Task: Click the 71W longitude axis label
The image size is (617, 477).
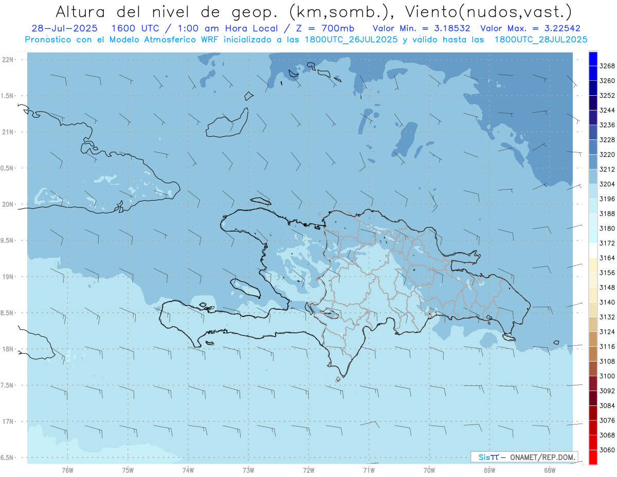Action: click(x=369, y=470)
